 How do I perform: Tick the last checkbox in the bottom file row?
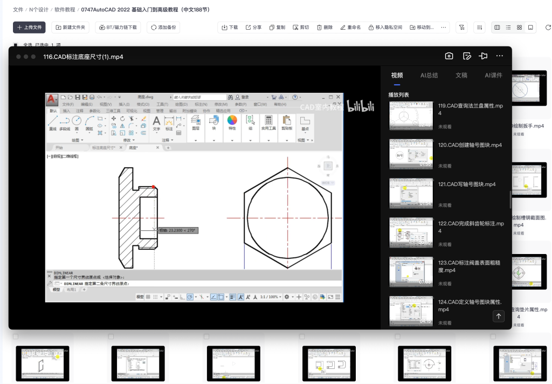point(493,337)
